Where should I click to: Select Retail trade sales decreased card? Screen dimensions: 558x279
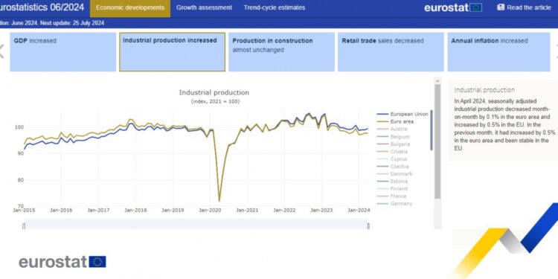click(391, 52)
